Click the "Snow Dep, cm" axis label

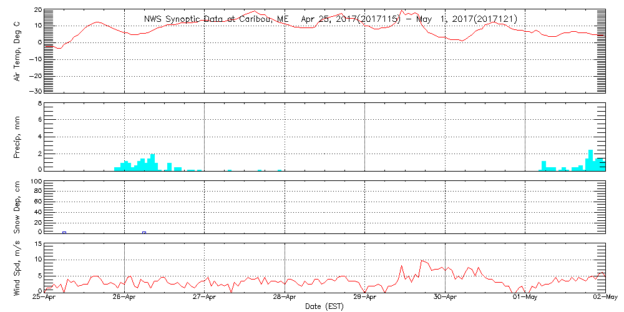coord(17,207)
